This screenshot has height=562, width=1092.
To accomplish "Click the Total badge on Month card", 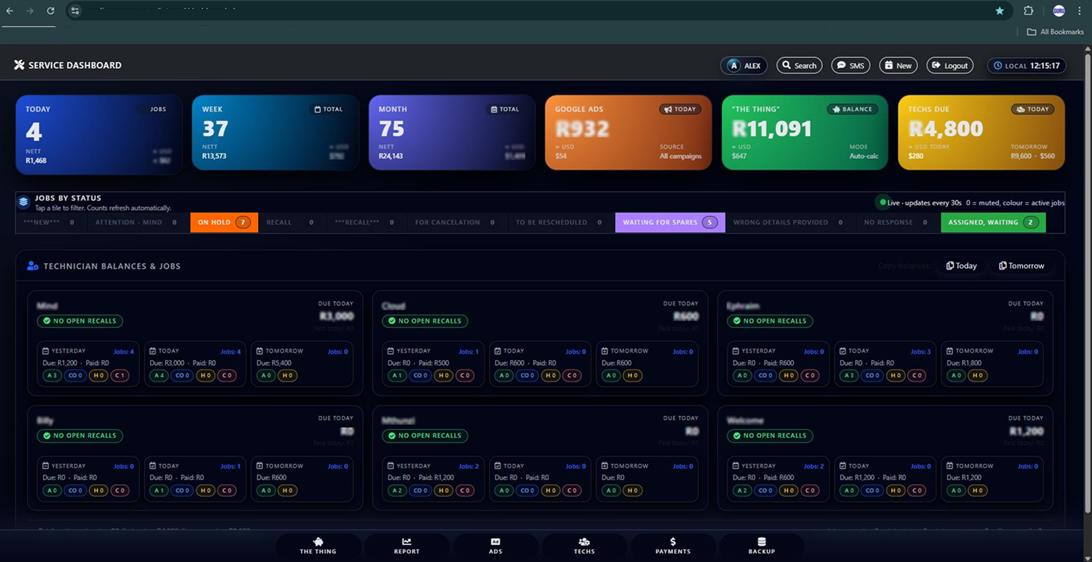I will coord(505,109).
